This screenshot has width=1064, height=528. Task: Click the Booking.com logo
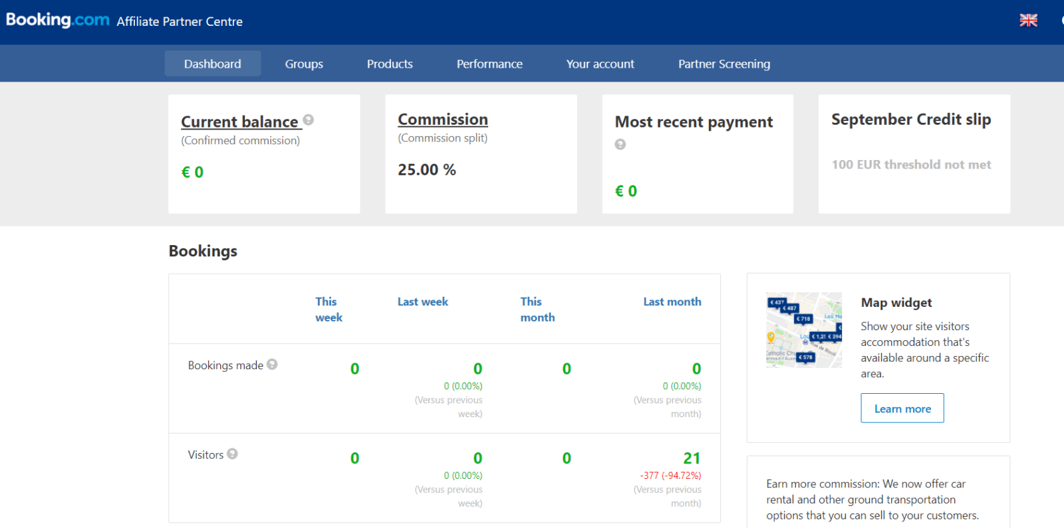(x=57, y=20)
